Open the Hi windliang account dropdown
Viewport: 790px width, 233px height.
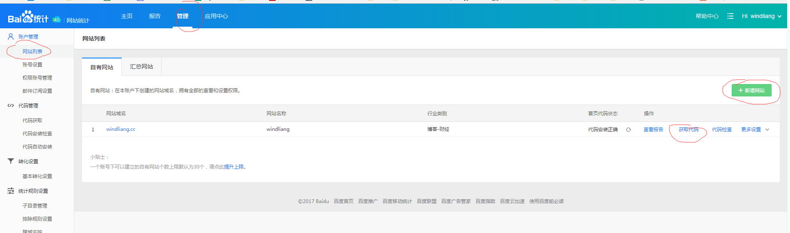(x=761, y=16)
